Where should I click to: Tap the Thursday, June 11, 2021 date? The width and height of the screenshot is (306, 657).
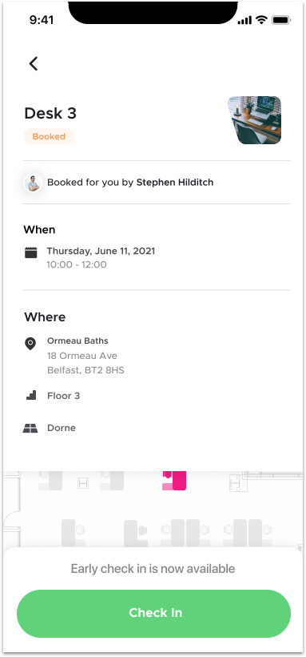point(101,251)
